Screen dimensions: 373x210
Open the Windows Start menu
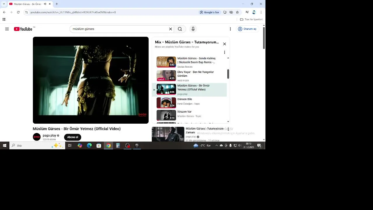(4, 146)
